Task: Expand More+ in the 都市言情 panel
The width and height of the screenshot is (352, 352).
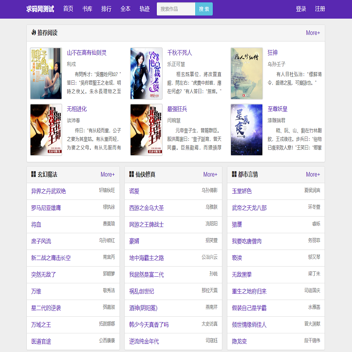Action: point(313,175)
